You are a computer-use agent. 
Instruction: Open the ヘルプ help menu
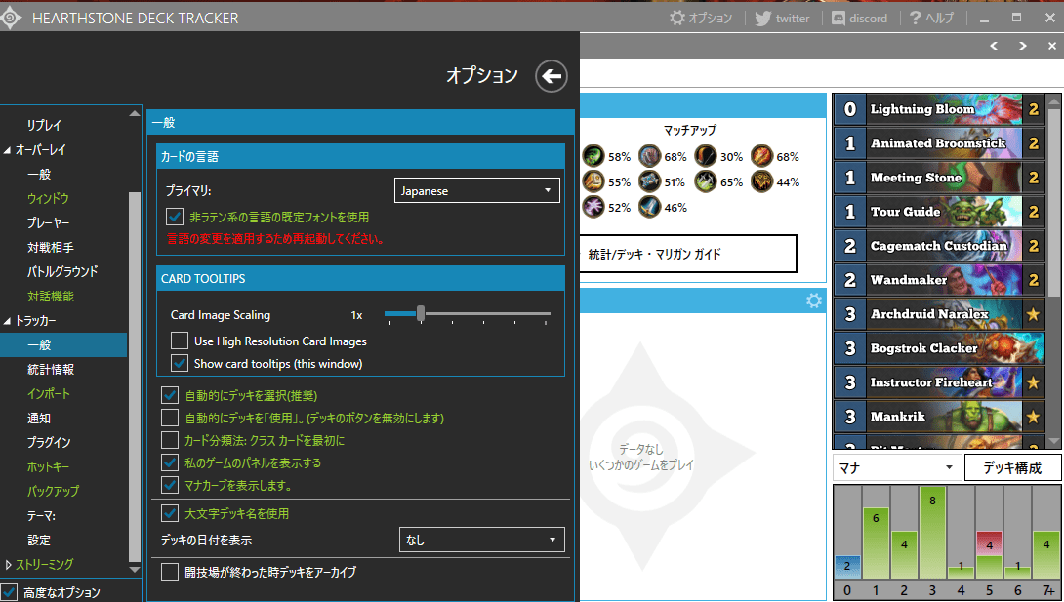[x=931, y=19]
